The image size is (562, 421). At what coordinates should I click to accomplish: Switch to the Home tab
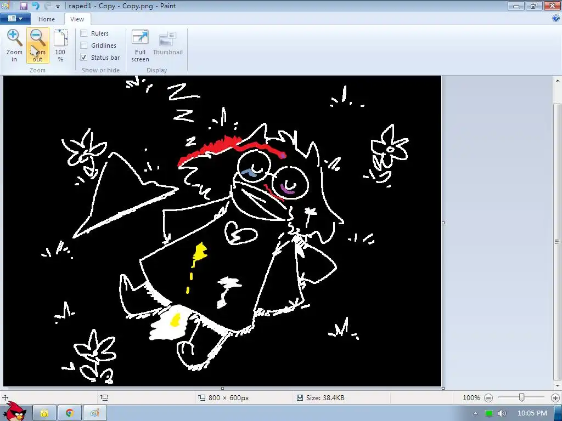point(47,19)
